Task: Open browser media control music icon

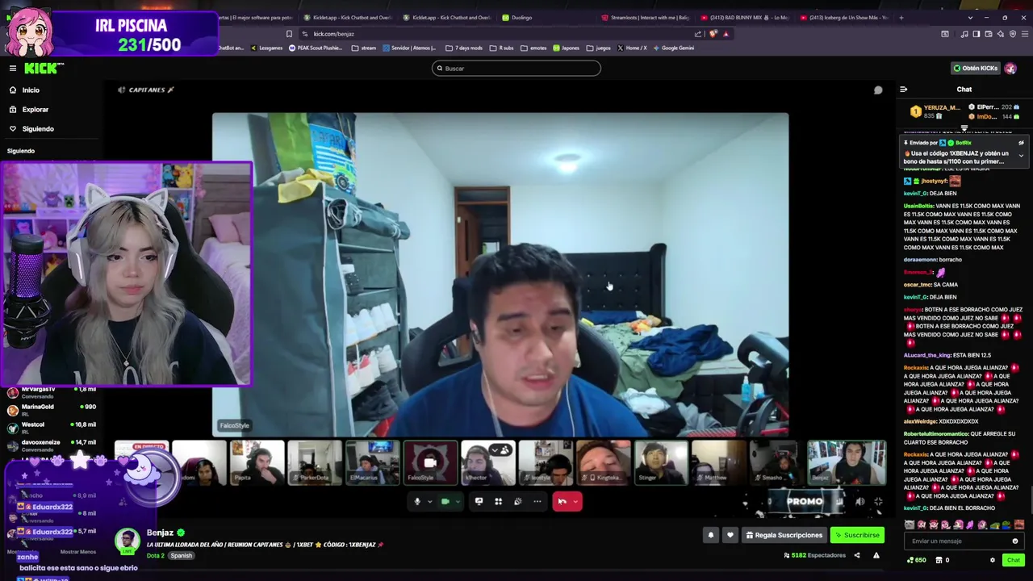Action: point(964,34)
